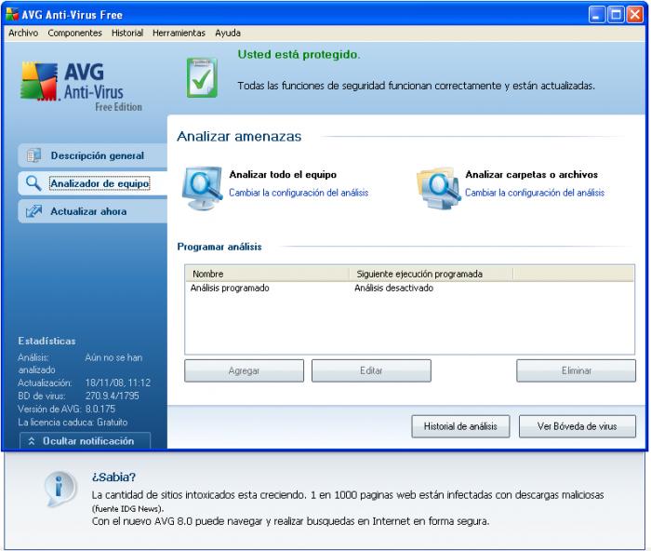Click the AVG title bar app icon
The height and width of the screenshot is (551, 651).
[x=12, y=15]
